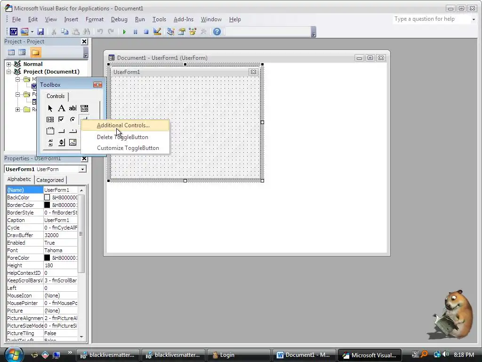
Task: Select the CheckBox control in Toolbox
Action: [62, 119]
